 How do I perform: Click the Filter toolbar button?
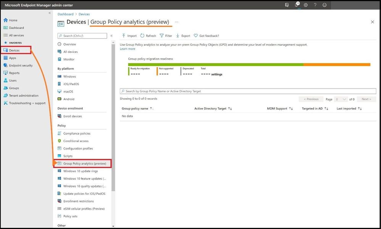pyautogui.click(x=166, y=36)
